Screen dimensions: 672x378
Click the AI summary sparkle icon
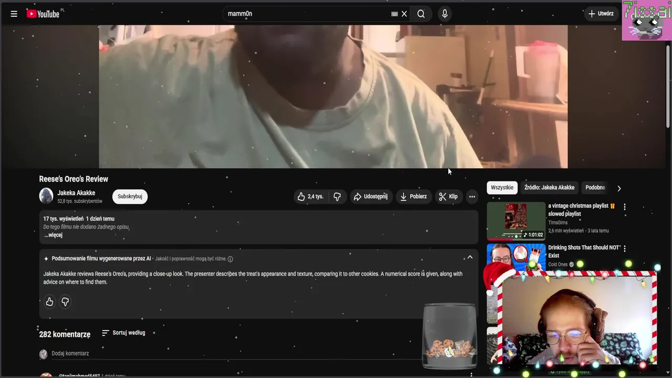coord(46,259)
